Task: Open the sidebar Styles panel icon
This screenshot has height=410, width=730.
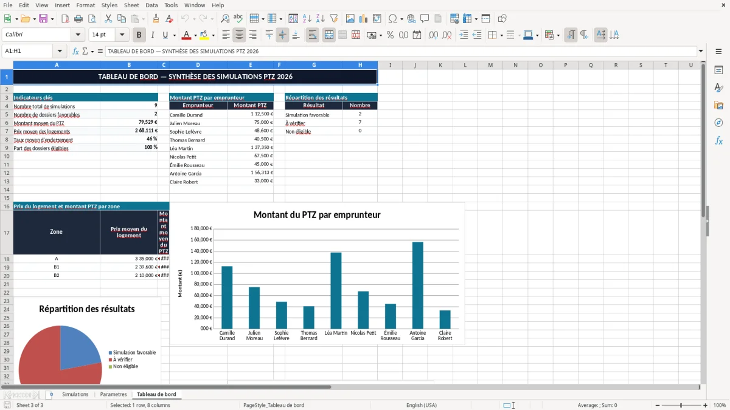Action: 718,87
